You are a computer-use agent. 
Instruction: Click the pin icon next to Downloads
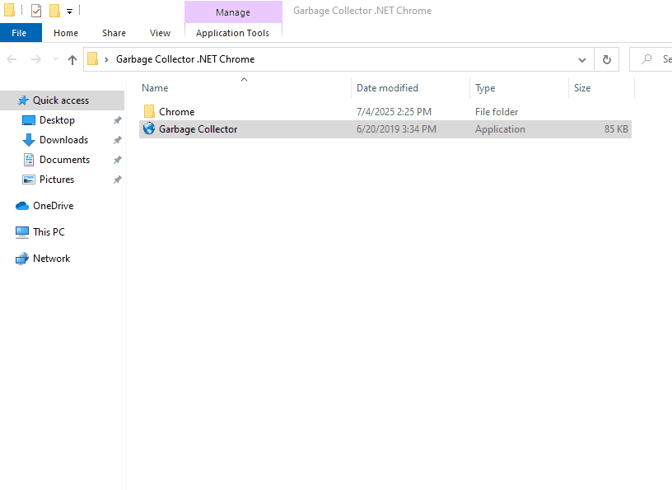pyautogui.click(x=118, y=140)
